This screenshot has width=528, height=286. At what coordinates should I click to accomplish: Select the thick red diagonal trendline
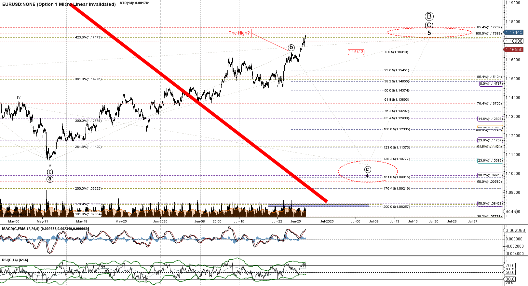pos(198,103)
